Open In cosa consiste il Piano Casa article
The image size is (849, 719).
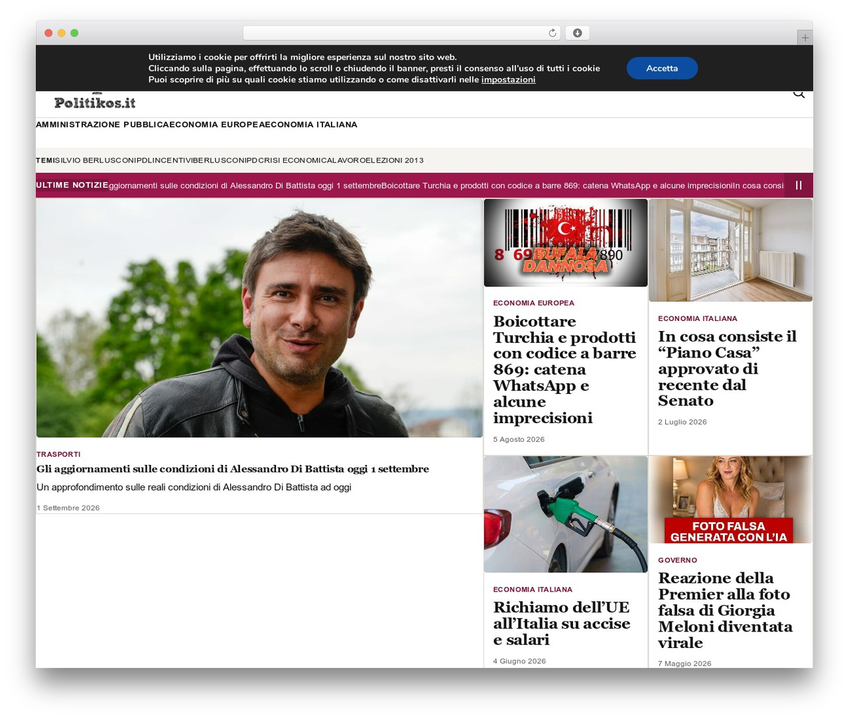click(727, 369)
